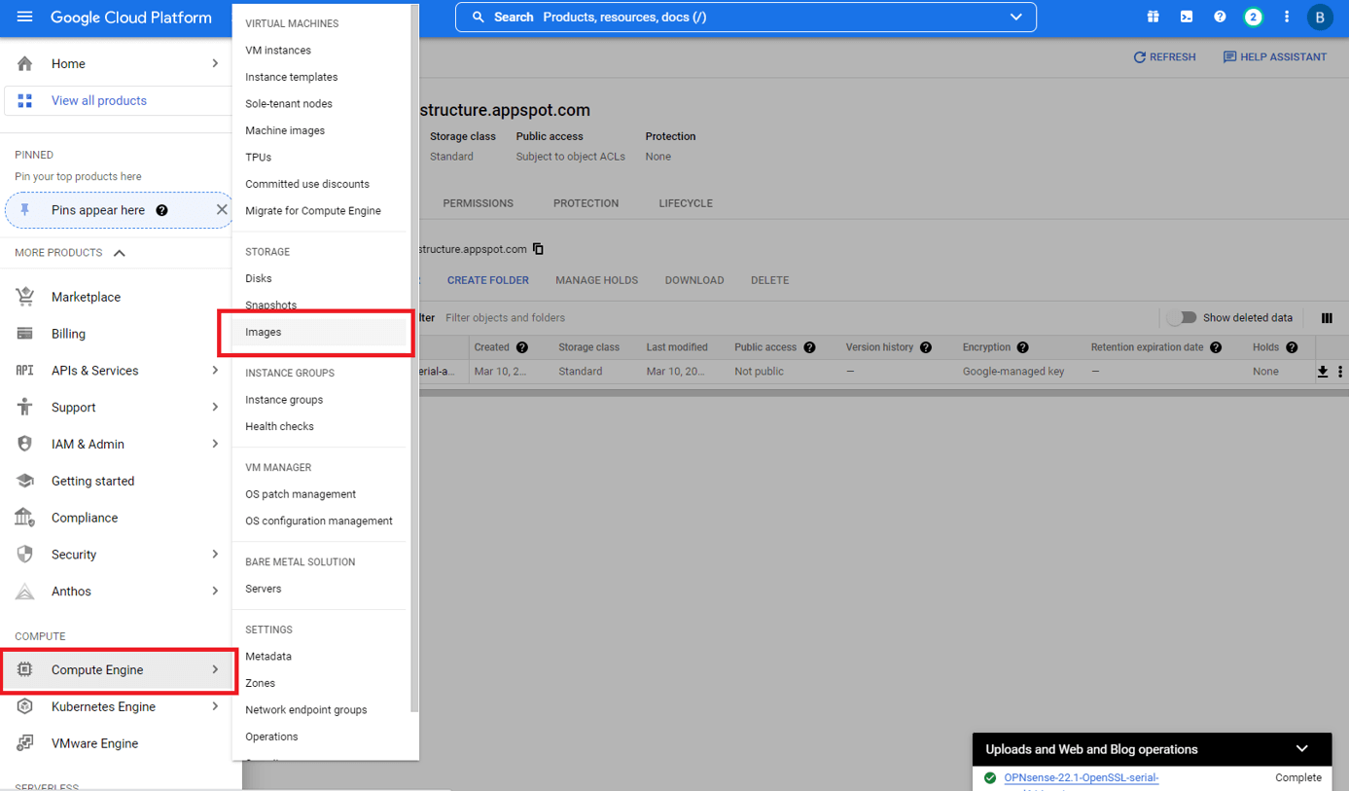This screenshot has height=791, width=1349.
Task: Open Disks under Storage
Action: click(x=259, y=278)
